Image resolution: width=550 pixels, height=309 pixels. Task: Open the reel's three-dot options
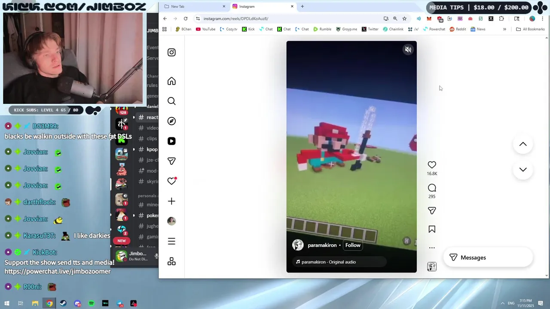[x=432, y=248]
